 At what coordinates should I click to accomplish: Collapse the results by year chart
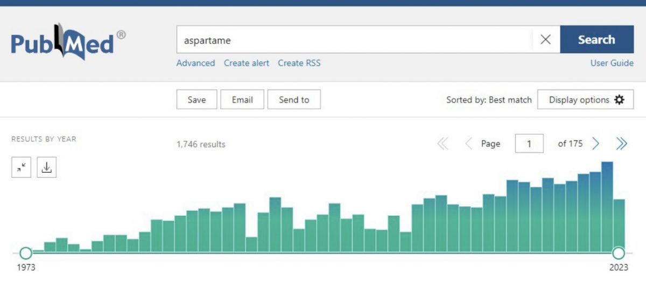[x=21, y=168]
